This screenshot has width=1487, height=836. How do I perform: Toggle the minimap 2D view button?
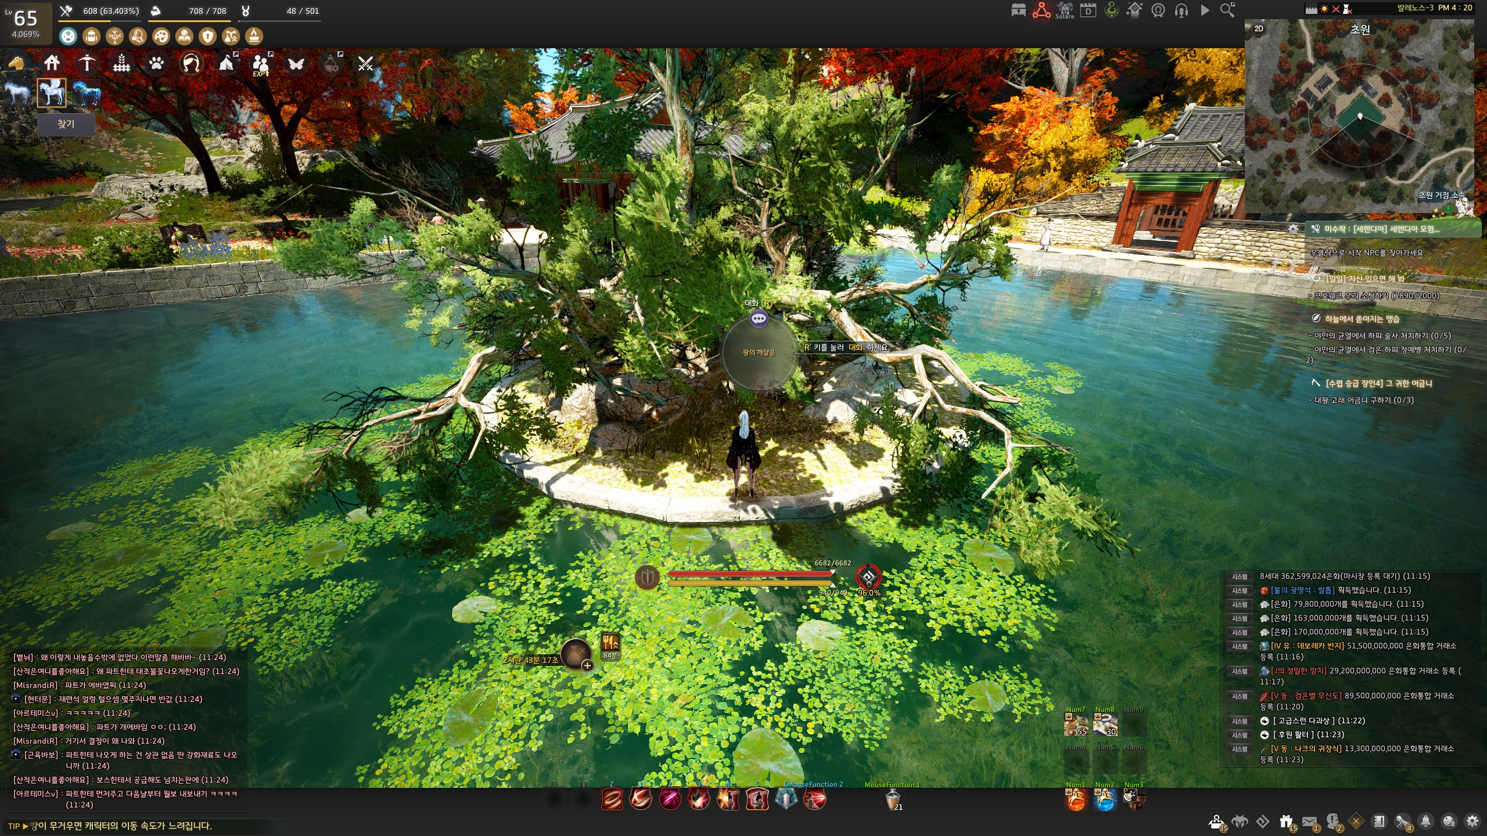[x=1259, y=28]
